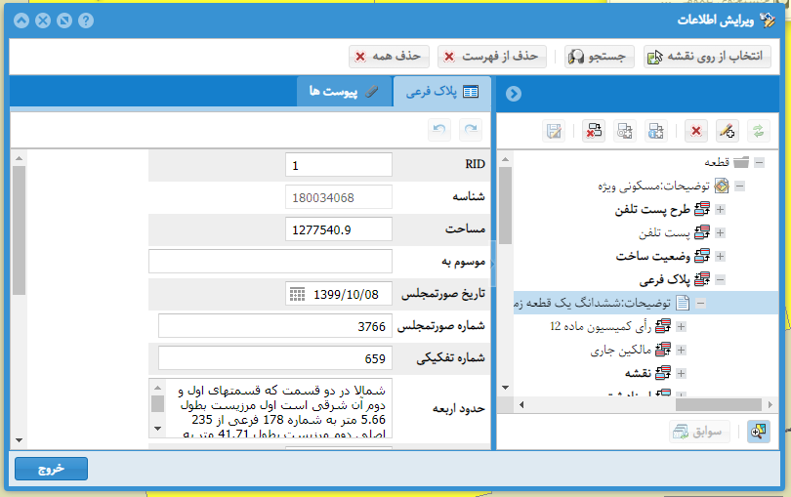Click the red X delete icon in tree toolbar

click(x=696, y=131)
